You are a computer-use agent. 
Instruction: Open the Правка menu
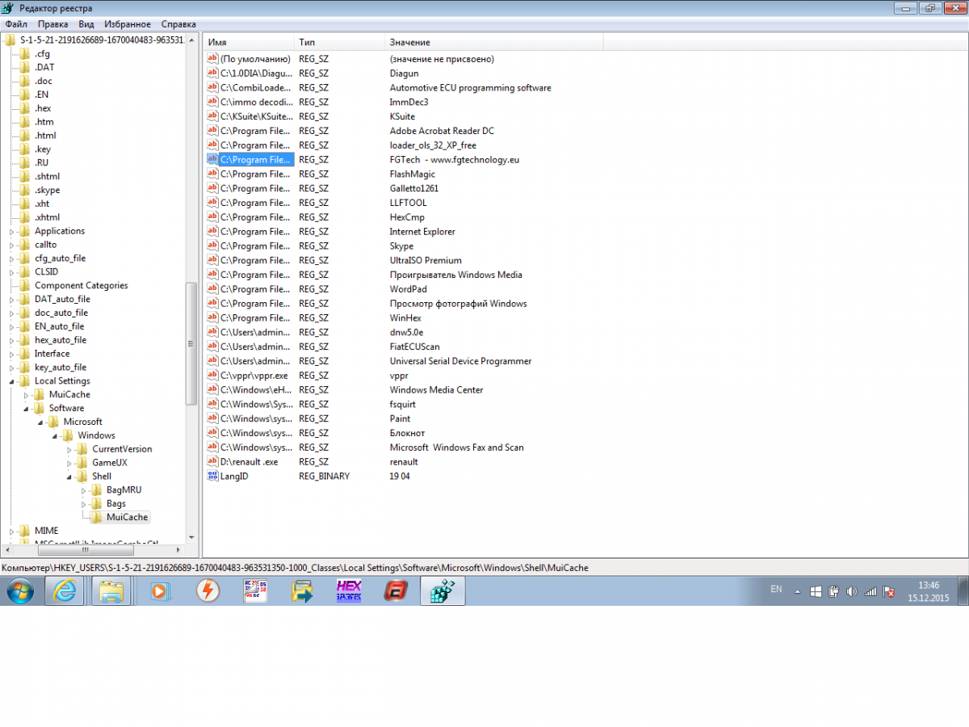click(x=52, y=24)
